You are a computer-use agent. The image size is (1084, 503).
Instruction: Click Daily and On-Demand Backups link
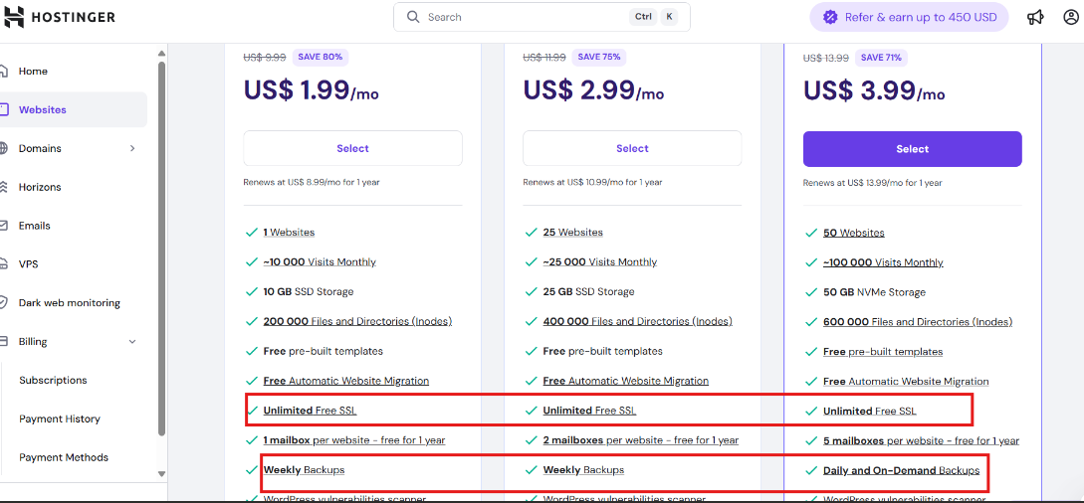point(902,470)
